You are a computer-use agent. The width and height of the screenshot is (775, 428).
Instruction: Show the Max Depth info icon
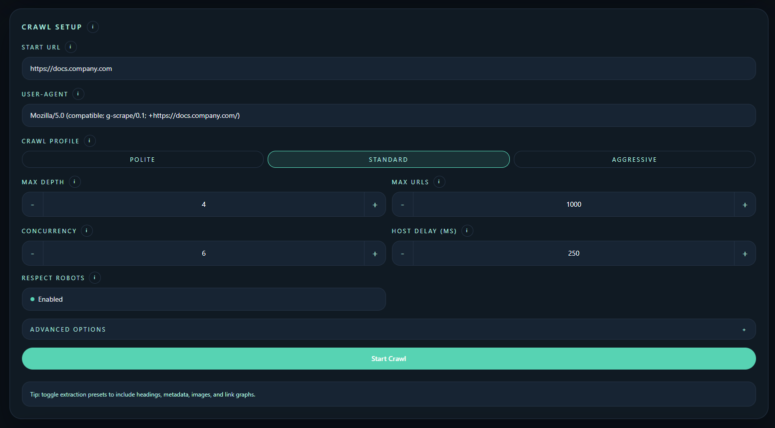[x=74, y=182]
